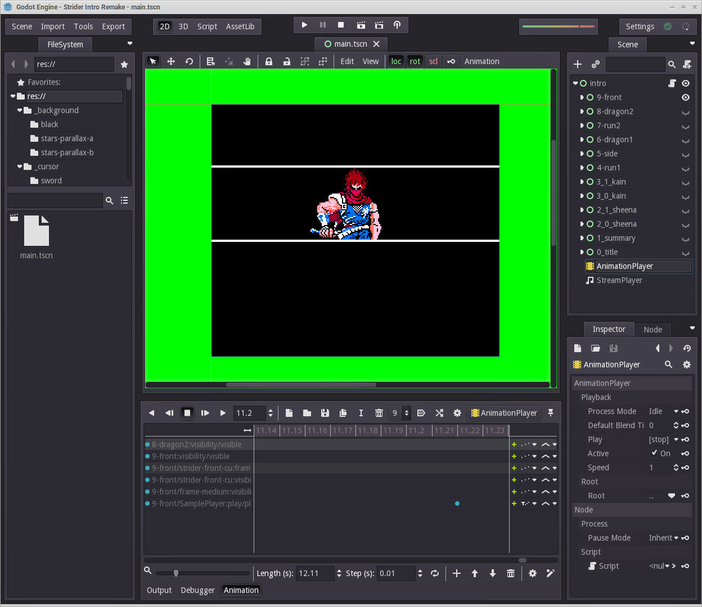The width and height of the screenshot is (702, 607).
Task: Toggle animation looping icon
Action: point(435,573)
